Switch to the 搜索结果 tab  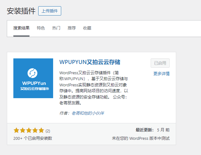coord(21,28)
